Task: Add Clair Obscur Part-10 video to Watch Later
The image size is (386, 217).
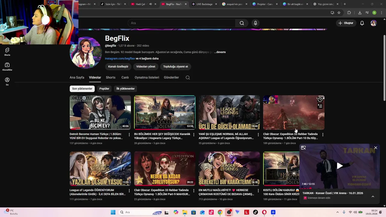Action: 320,100
